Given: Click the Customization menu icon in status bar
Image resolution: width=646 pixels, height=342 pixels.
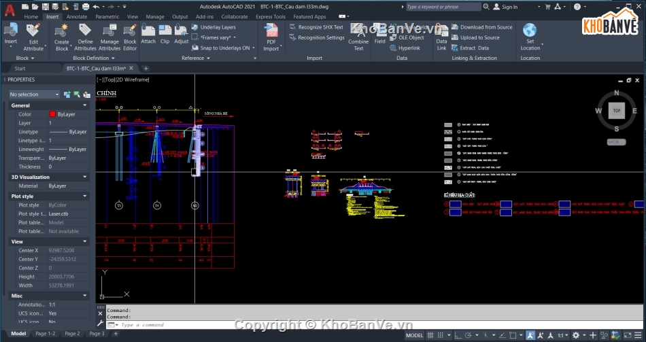Looking at the screenshot, I should point(638,336).
